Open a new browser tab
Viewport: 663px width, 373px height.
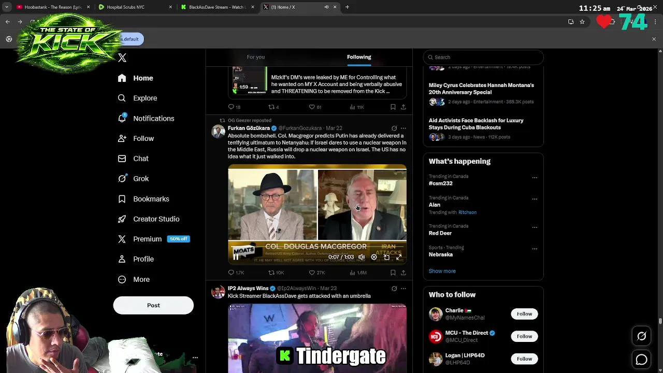(347, 7)
